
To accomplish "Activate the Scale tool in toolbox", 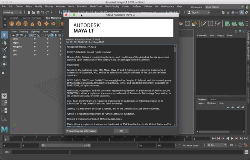I will [x=4, y=71].
